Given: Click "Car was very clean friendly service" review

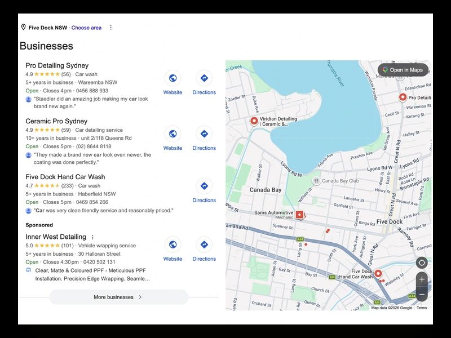Looking at the screenshot, I should coord(104,211).
